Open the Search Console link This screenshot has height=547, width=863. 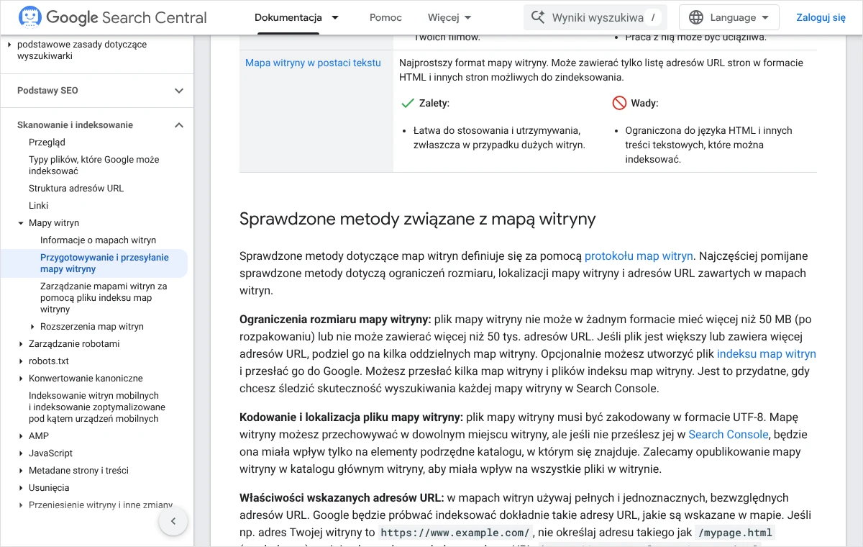(x=729, y=434)
